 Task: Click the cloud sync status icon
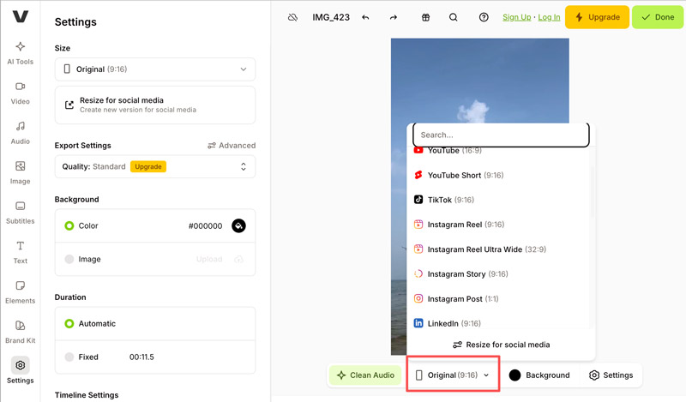pos(292,17)
